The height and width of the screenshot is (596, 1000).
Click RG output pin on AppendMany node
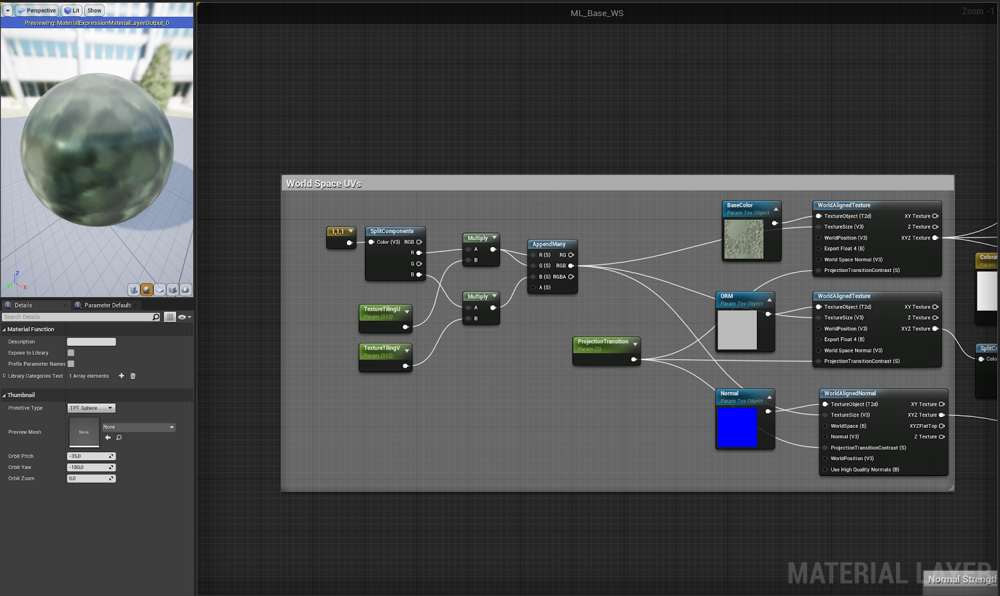[571, 255]
